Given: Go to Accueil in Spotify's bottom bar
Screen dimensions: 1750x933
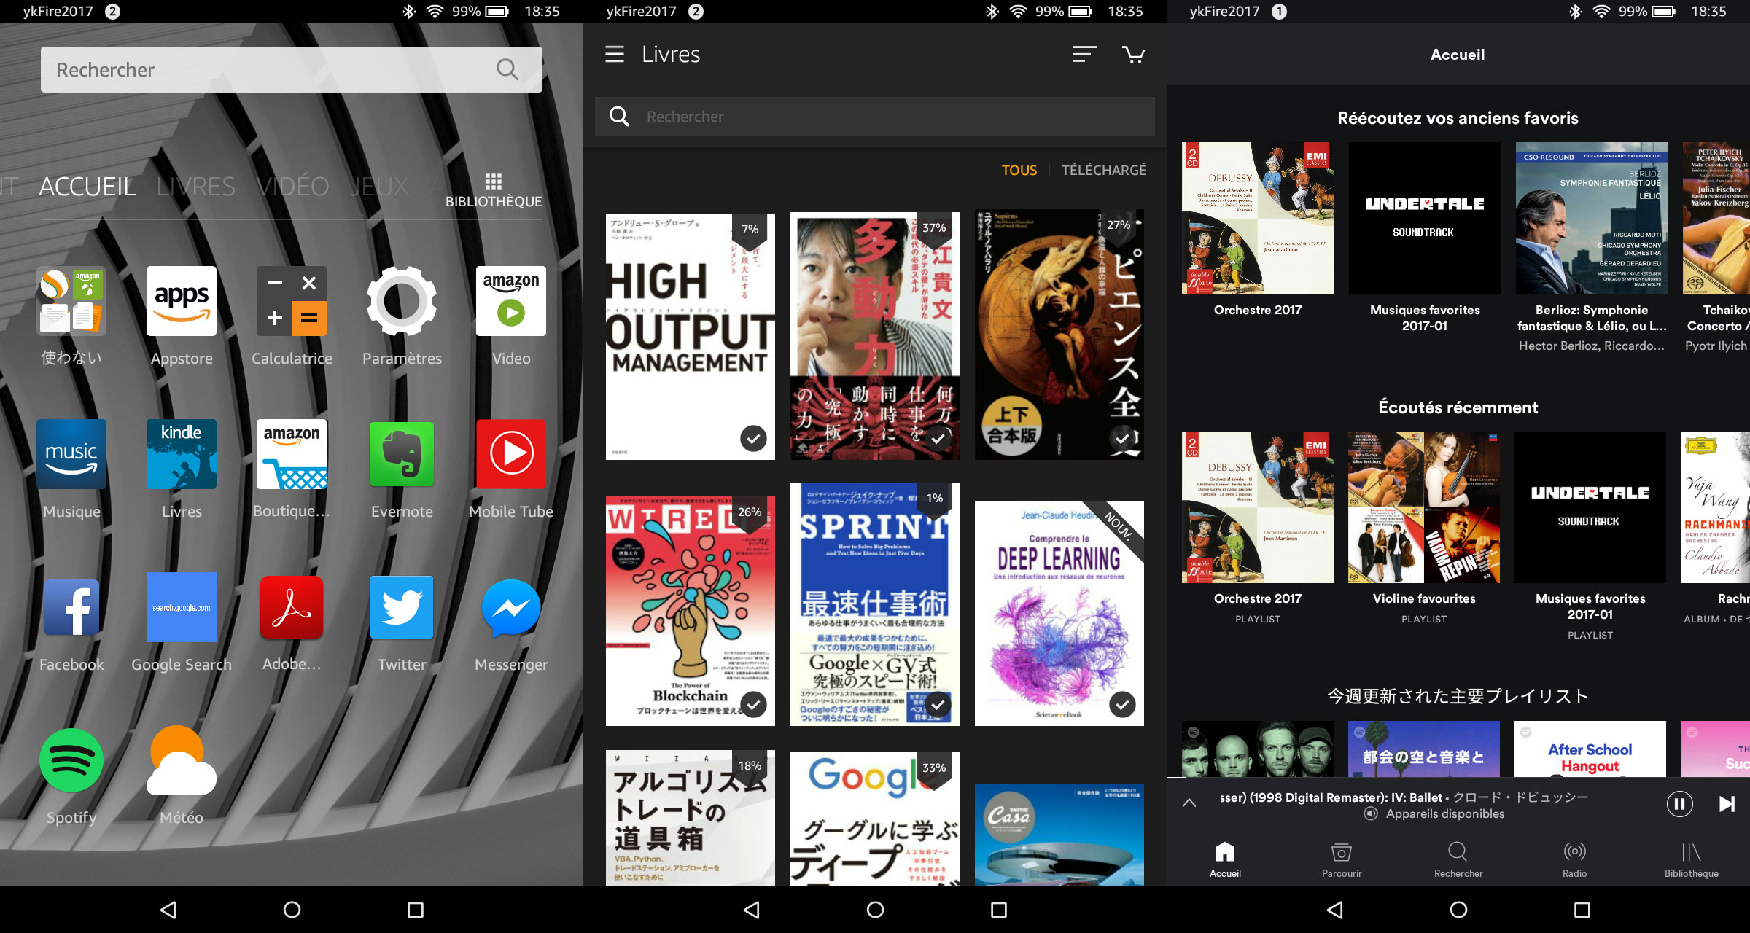Looking at the screenshot, I should (1225, 860).
